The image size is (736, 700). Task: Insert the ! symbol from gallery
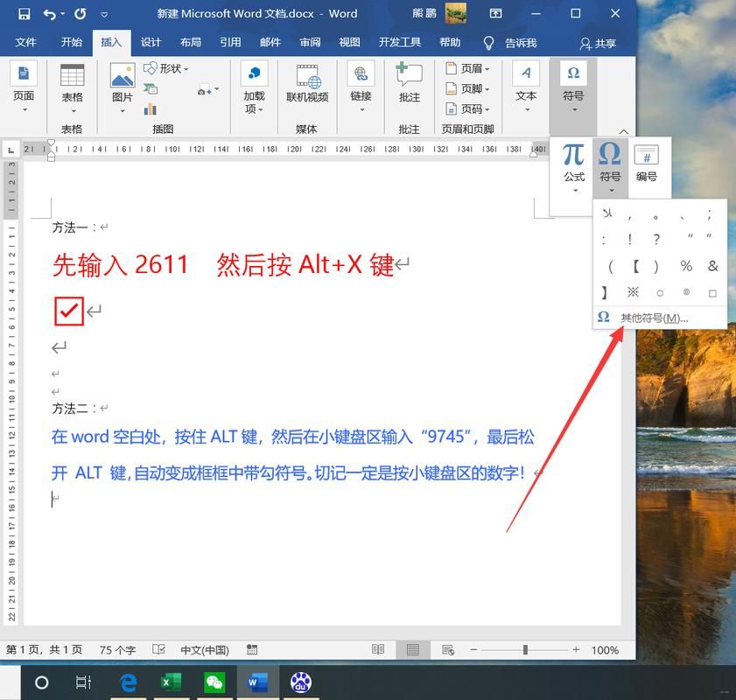tap(630, 239)
